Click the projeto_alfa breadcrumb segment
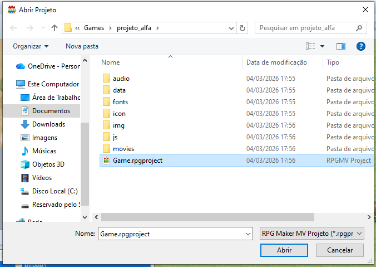The height and width of the screenshot is (267, 376). tap(134, 28)
